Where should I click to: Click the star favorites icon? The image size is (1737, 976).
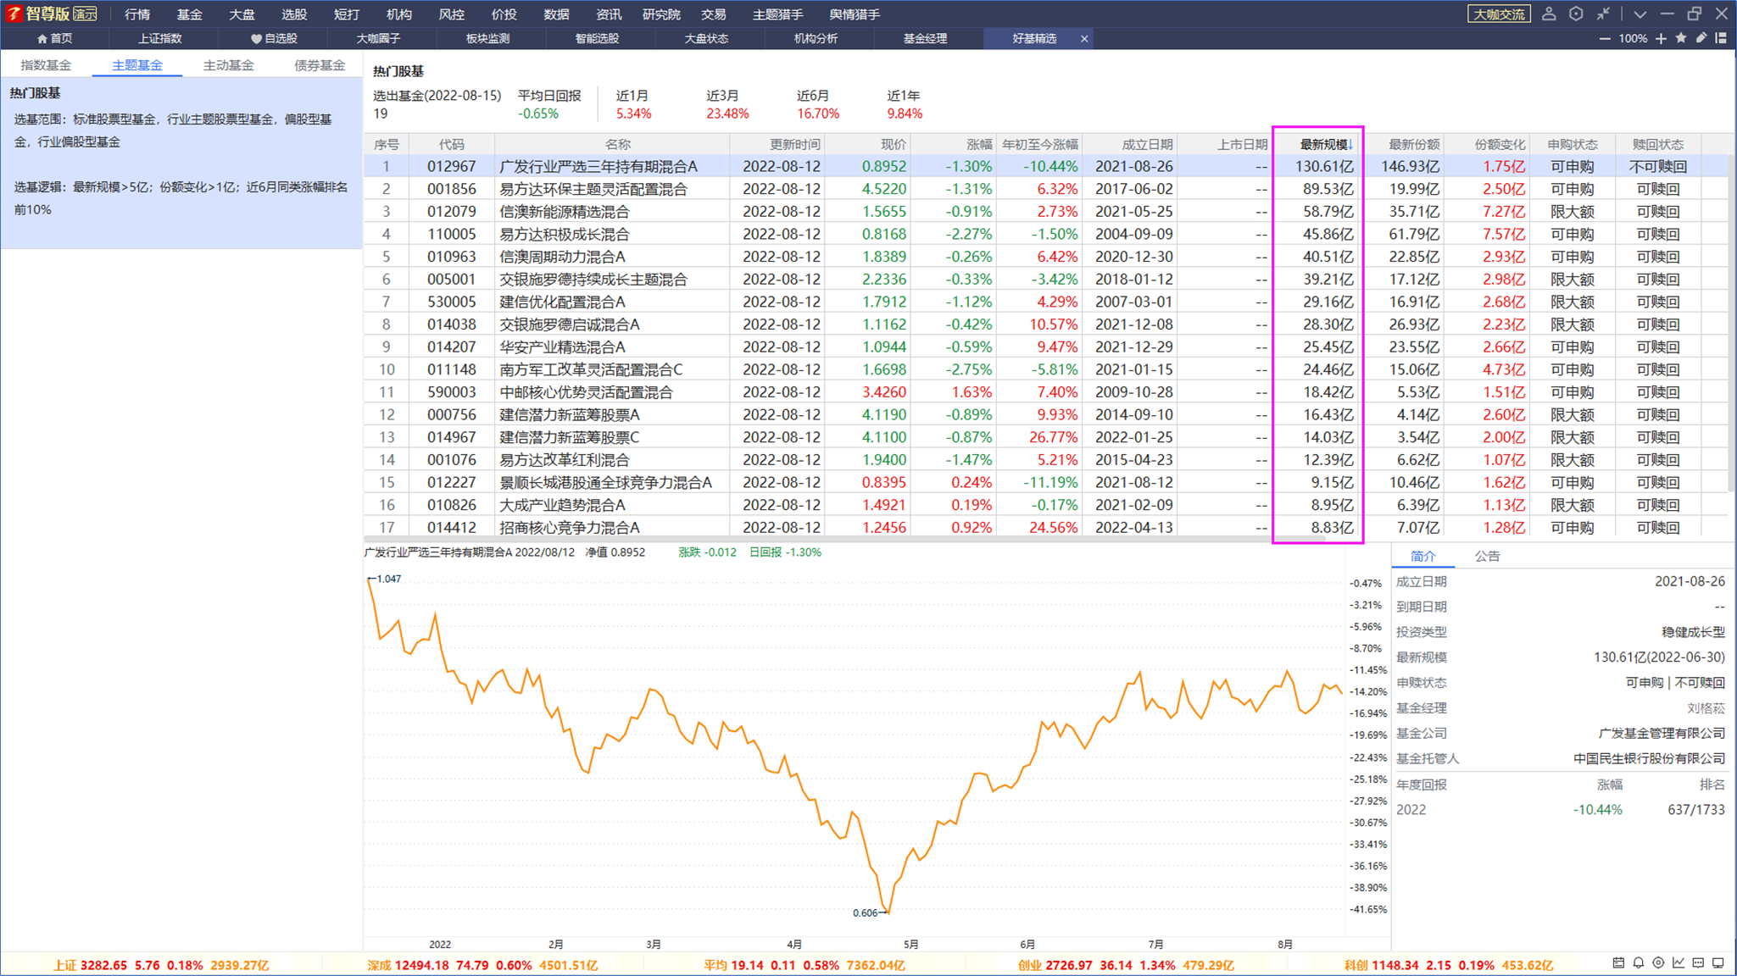click(x=1681, y=38)
